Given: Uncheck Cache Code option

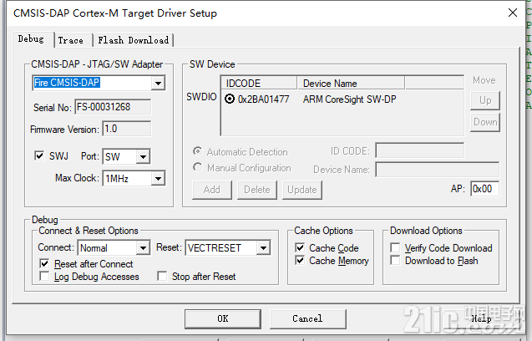Looking at the screenshot, I should pos(300,247).
